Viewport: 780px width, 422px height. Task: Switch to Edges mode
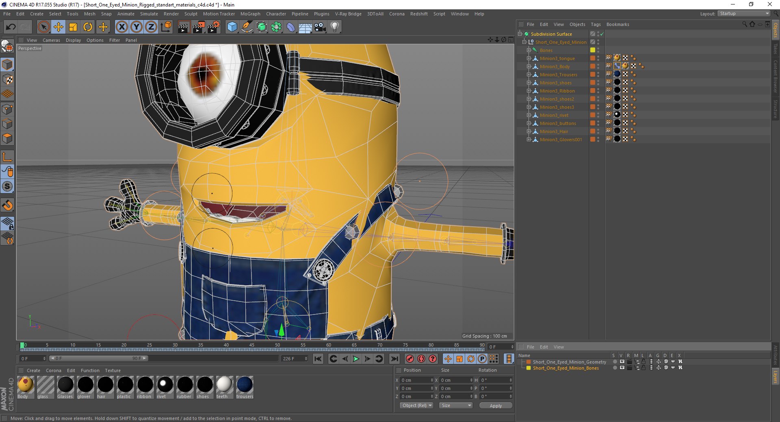(x=7, y=124)
